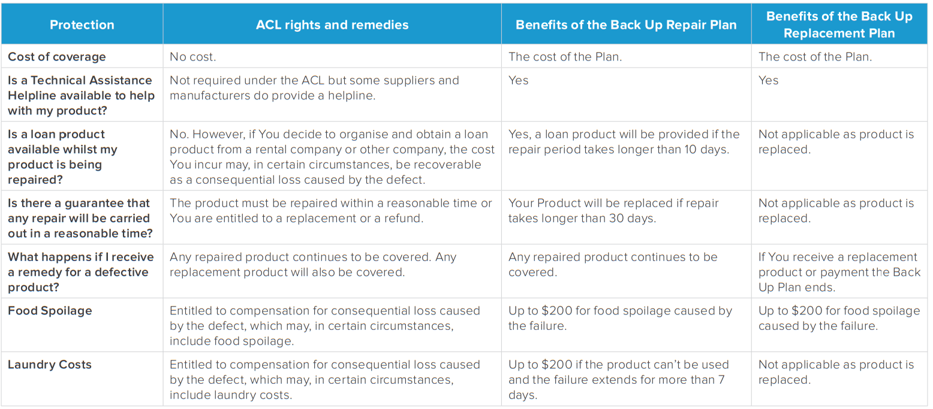Click "Benefits of the Back Up Repair Plan" header
The image size is (933, 409).
click(625, 25)
